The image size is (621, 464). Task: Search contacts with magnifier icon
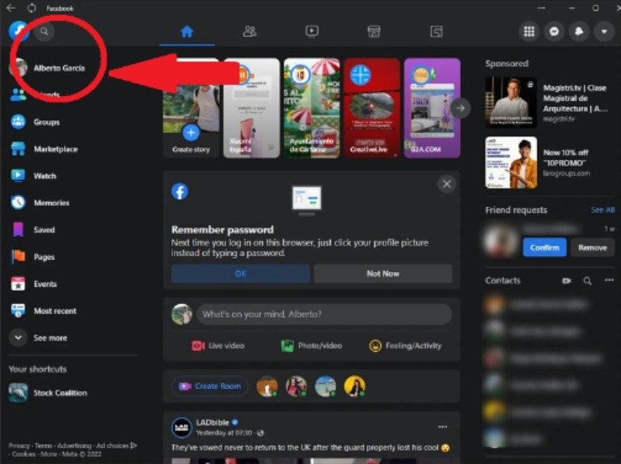tap(587, 281)
